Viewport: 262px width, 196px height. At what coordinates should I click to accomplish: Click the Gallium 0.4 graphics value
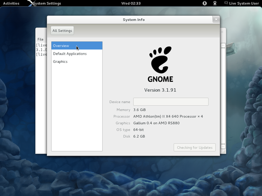[x=157, y=123]
